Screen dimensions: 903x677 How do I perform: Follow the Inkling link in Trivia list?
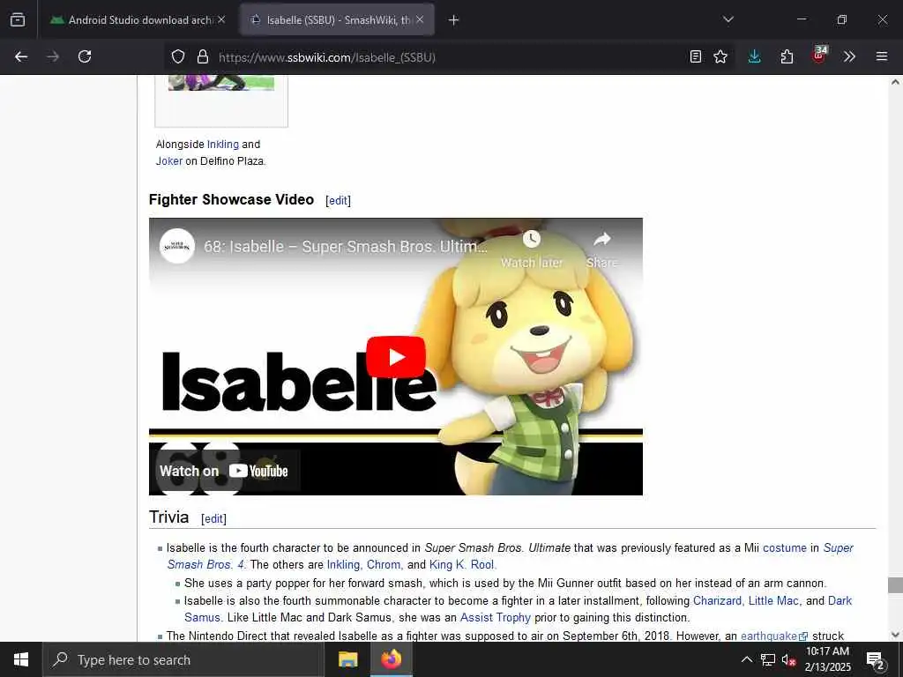tap(345, 564)
